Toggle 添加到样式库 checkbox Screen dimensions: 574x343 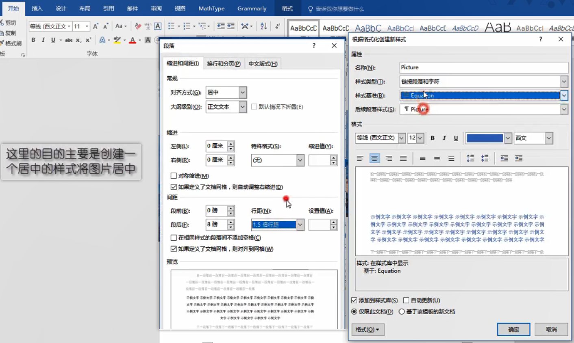point(354,300)
